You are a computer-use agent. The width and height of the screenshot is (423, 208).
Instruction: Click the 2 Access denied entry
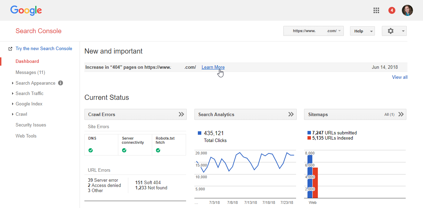(104, 185)
